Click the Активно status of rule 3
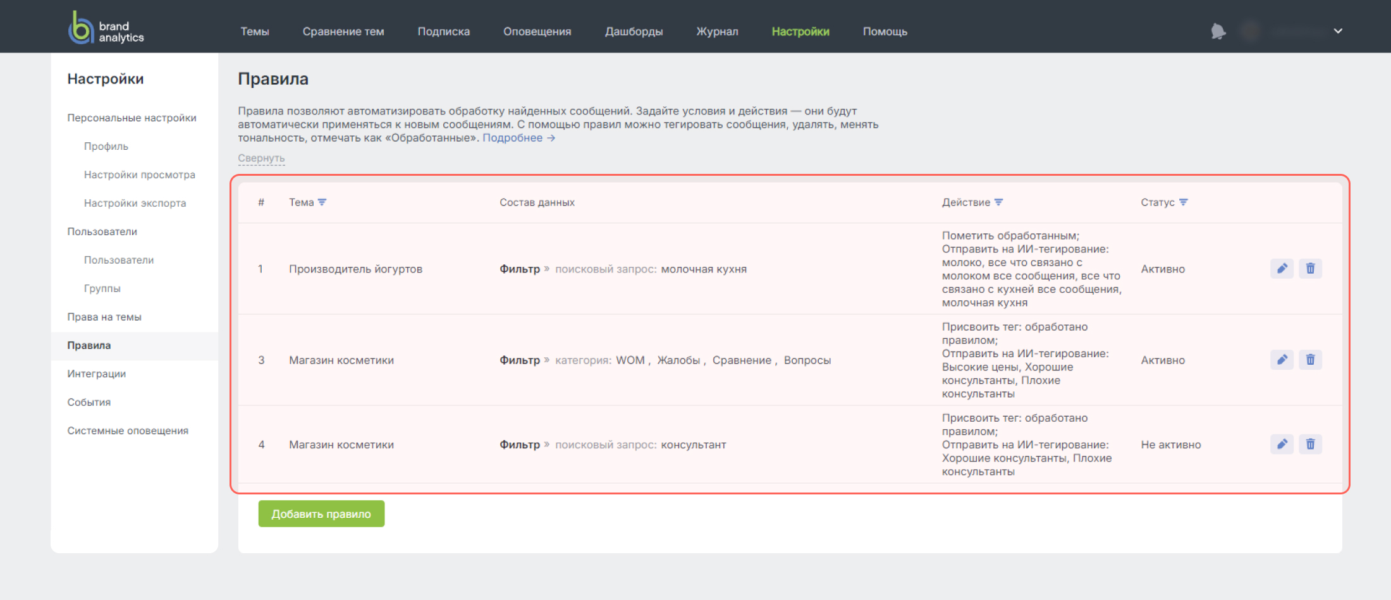Viewport: 1391px width, 600px height. point(1163,360)
